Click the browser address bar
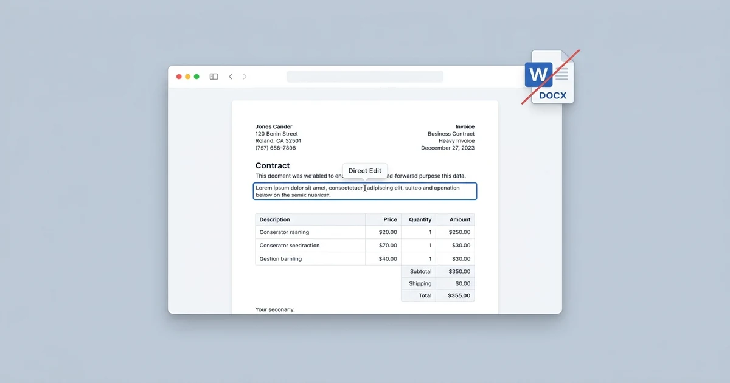Image resolution: width=730 pixels, height=383 pixels. pos(365,77)
